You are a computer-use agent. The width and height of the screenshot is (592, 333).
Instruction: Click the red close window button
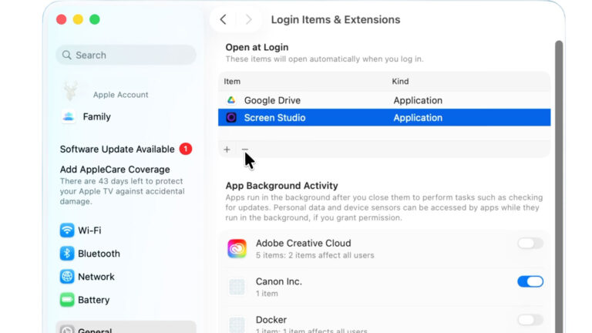(x=61, y=19)
